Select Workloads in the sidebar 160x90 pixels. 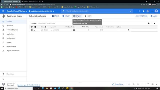point(13,26)
